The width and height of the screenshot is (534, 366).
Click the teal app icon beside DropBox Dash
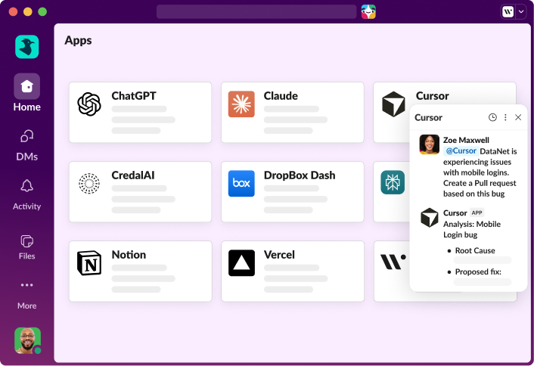tap(393, 182)
